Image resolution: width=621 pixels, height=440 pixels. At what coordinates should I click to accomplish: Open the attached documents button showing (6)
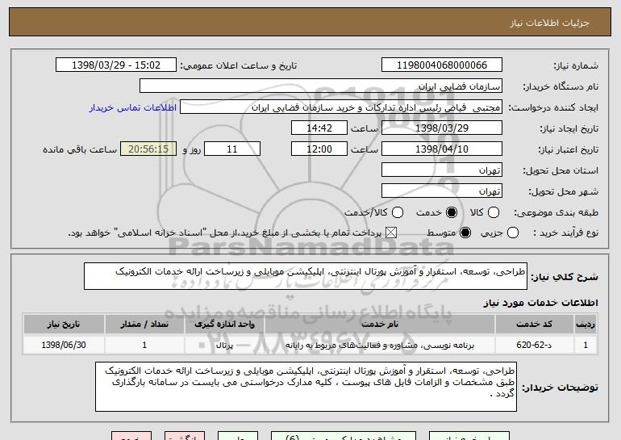click(x=344, y=436)
